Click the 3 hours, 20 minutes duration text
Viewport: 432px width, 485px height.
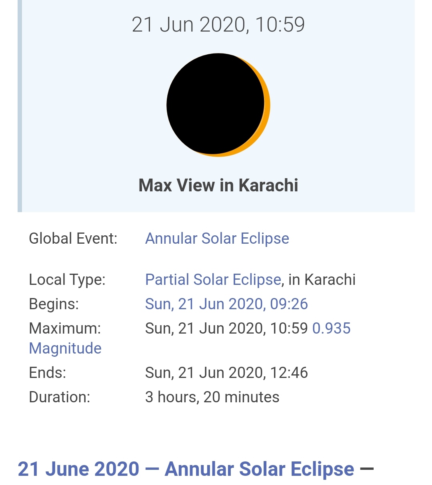(212, 397)
